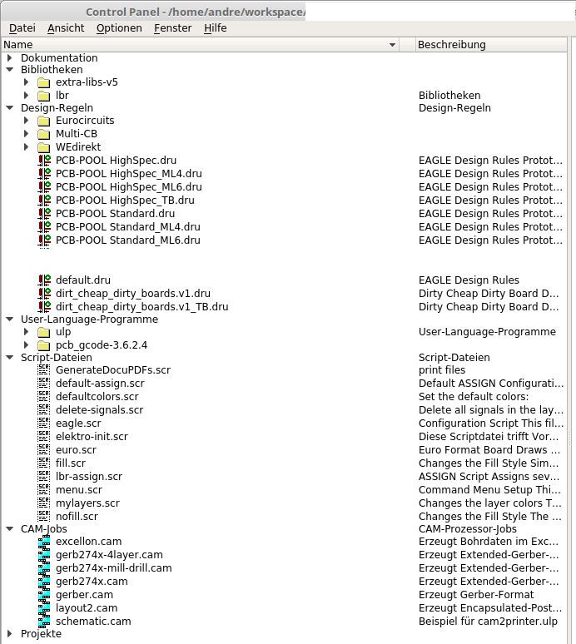Select elektro-init.scr file name
576x644 pixels.
pos(92,437)
